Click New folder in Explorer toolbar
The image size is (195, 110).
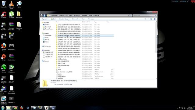[x=91, y=19]
